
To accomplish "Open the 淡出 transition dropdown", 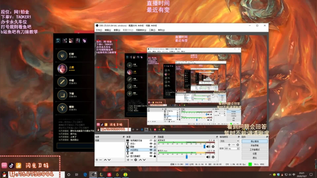I will (229, 141).
